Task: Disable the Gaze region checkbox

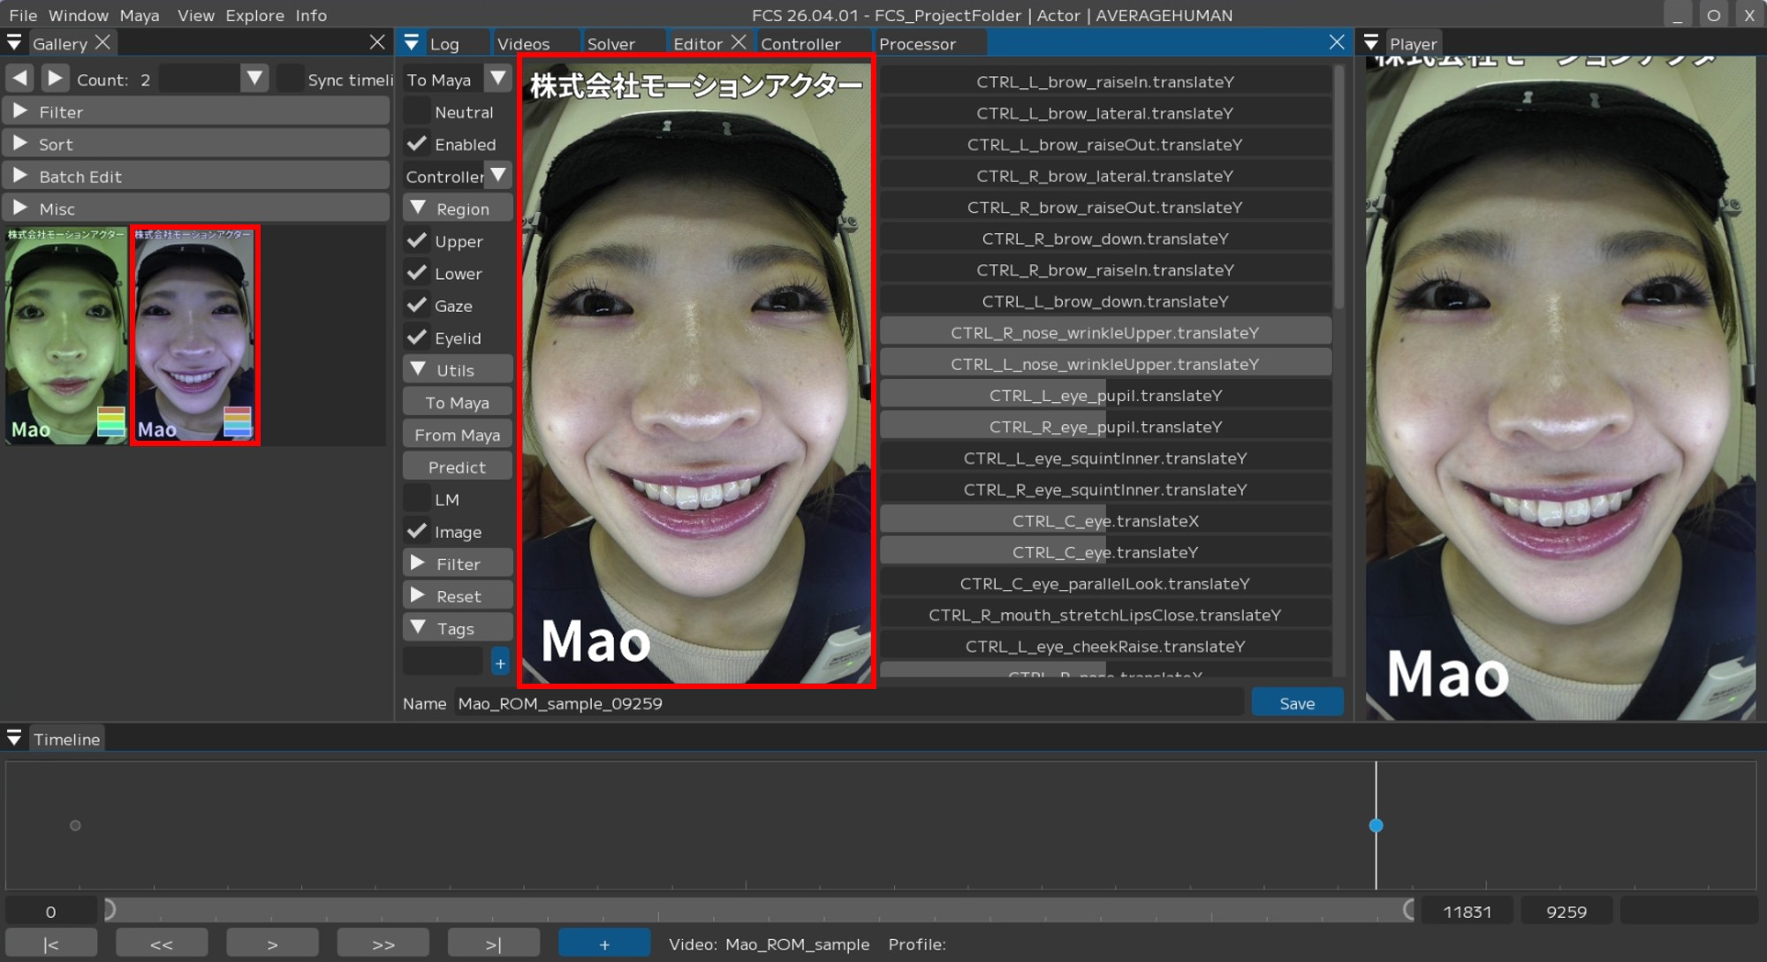Action: click(x=417, y=305)
